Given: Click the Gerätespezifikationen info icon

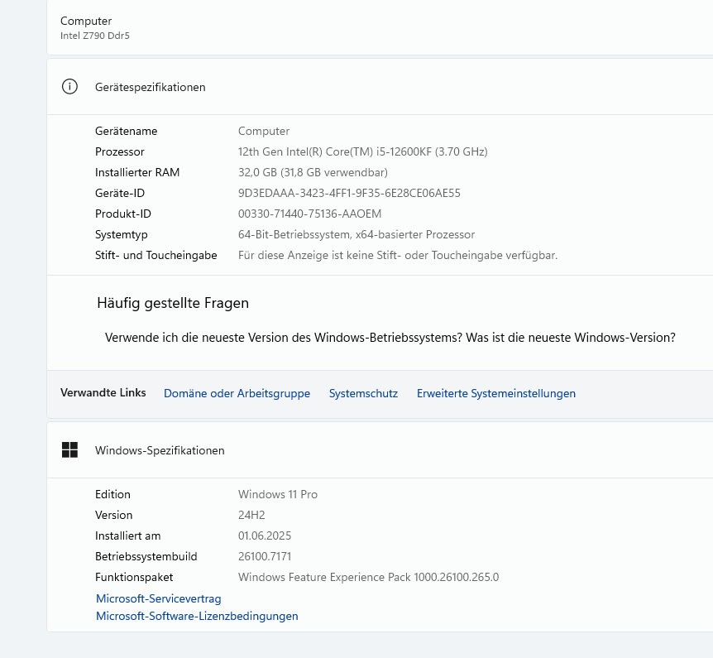Looking at the screenshot, I should [69, 86].
